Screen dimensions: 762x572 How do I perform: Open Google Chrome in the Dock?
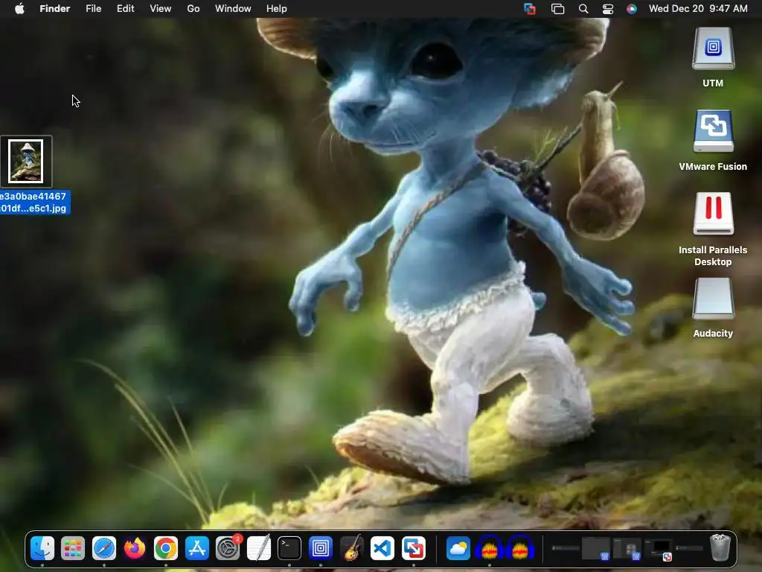166,548
